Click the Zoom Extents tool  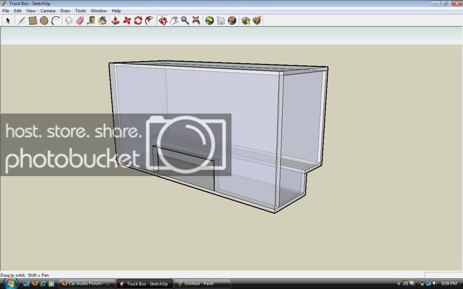pyautogui.click(x=196, y=21)
